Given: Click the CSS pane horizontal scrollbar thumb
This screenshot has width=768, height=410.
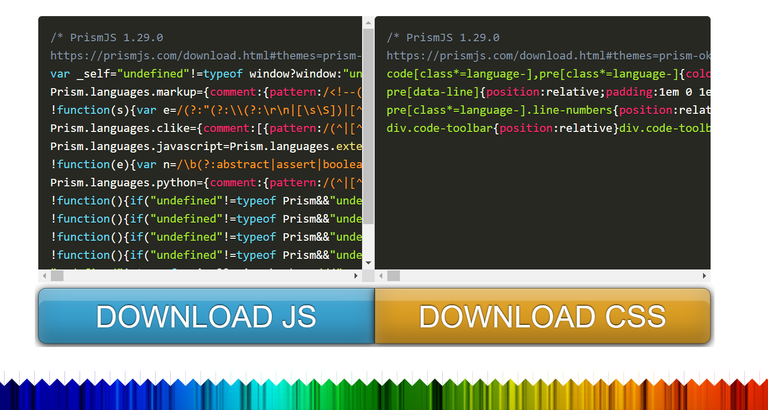Looking at the screenshot, I should pos(393,276).
